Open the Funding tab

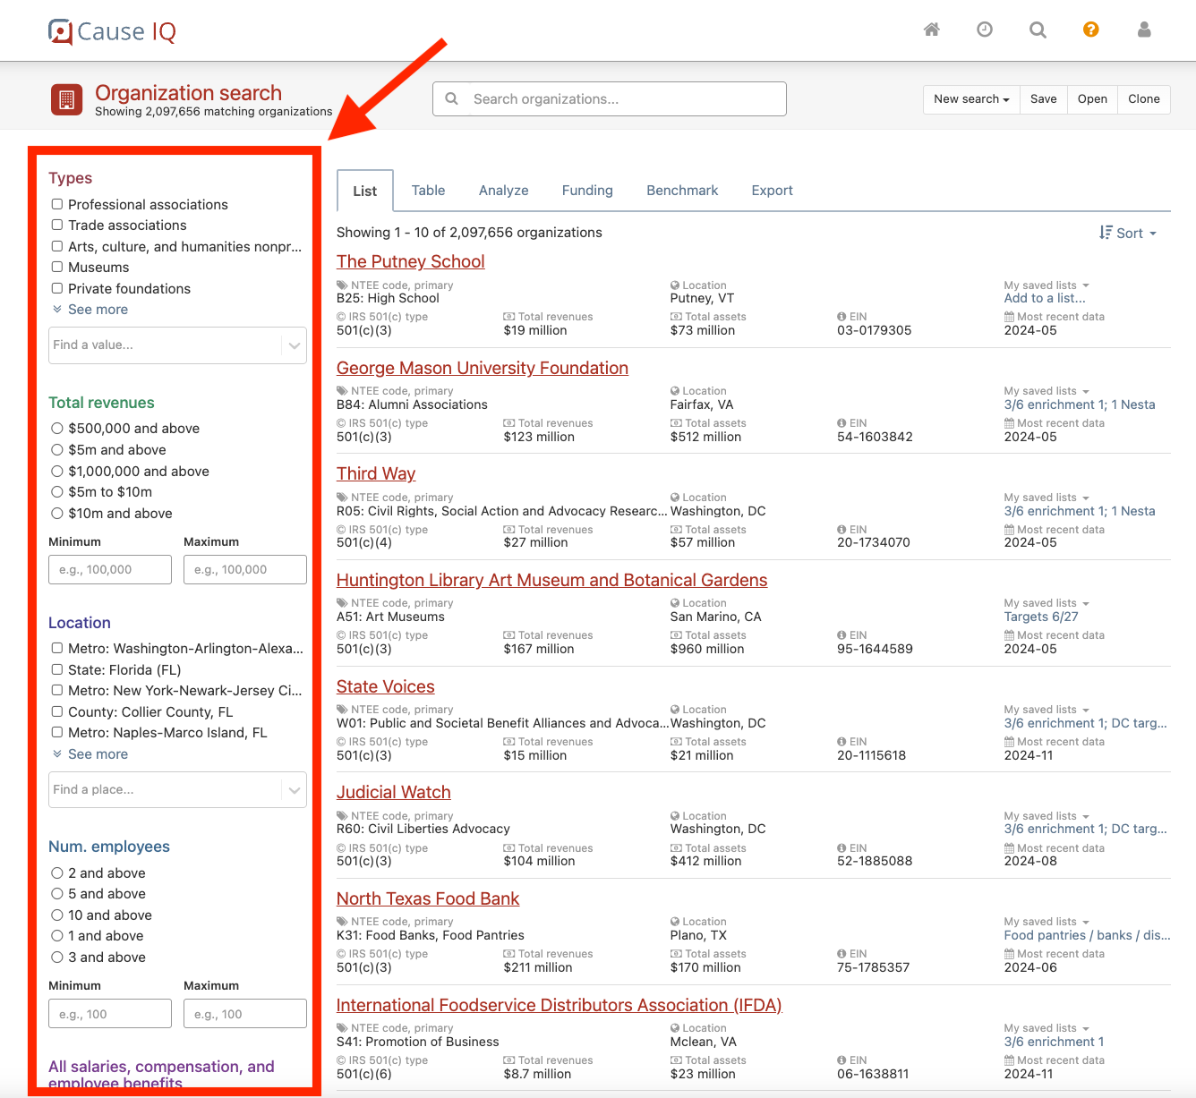tap(587, 191)
